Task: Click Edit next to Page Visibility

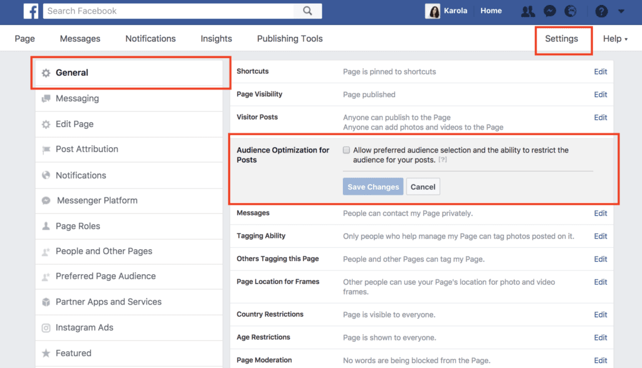Action: pyautogui.click(x=600, y=95)
